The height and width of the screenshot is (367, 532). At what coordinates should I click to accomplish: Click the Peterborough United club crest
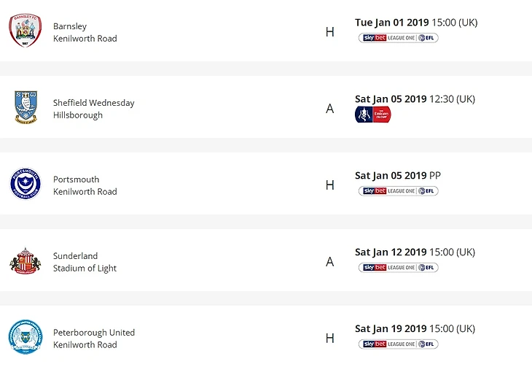pyautogui.click(x=26, y=337)
